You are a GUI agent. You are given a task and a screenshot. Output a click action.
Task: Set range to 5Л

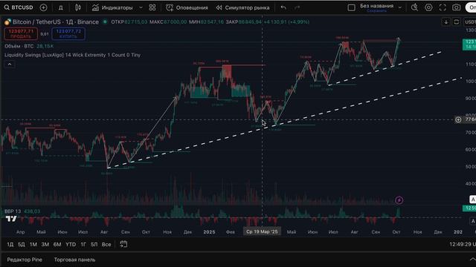pos(94,244)
